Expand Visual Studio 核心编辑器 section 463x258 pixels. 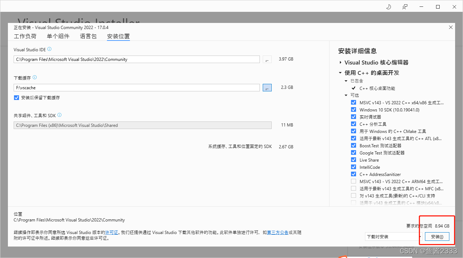(340, 62)
